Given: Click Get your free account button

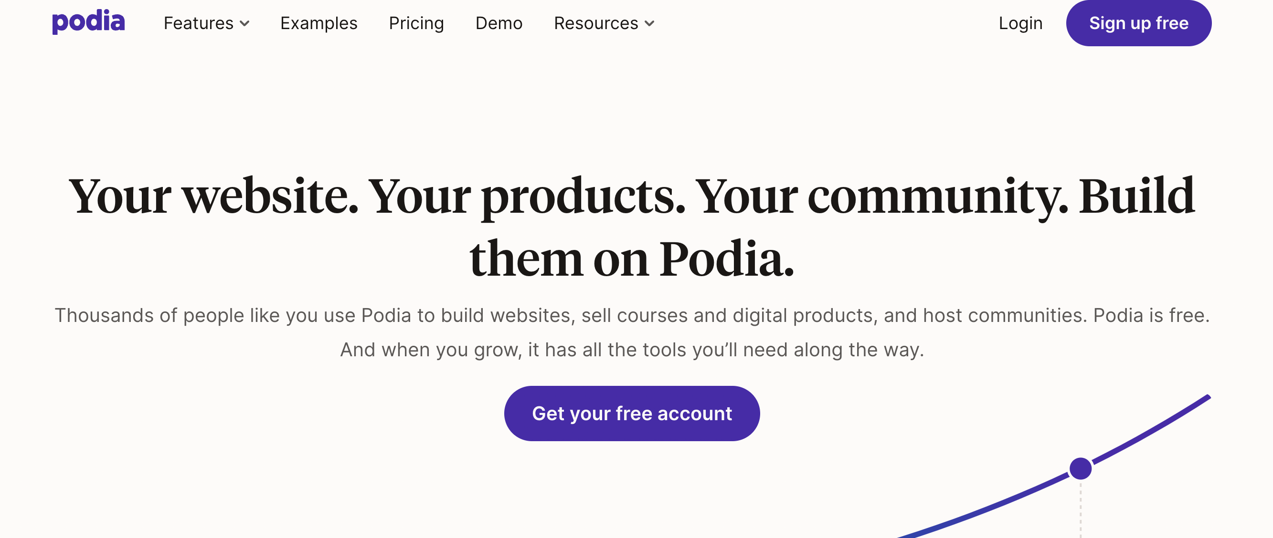Looking at the screenshot, I should click(x=632, y=413).
